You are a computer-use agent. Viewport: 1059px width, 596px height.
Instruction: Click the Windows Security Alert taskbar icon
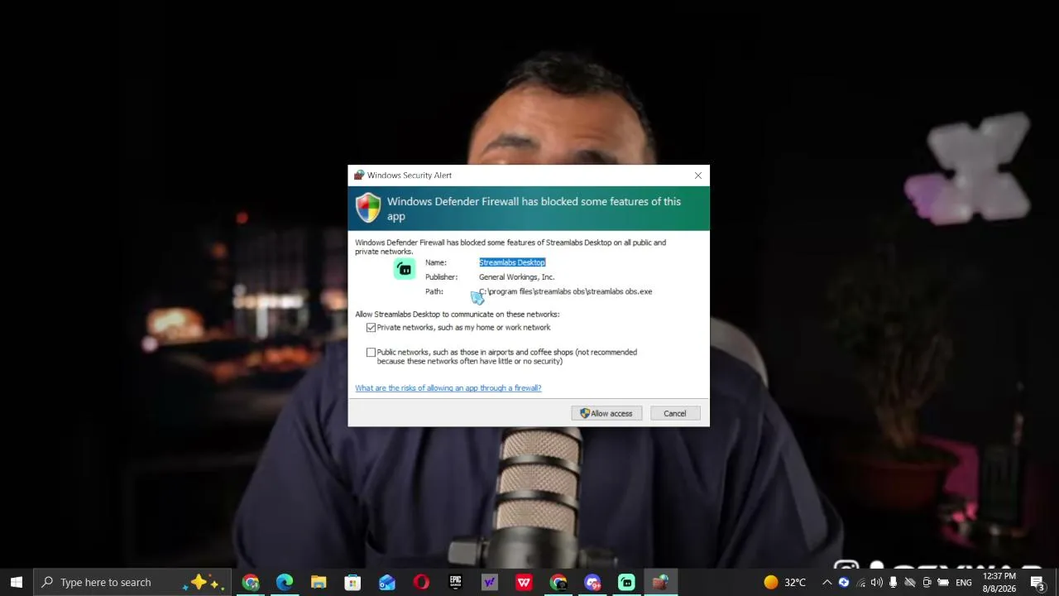(x=660, y=582)
